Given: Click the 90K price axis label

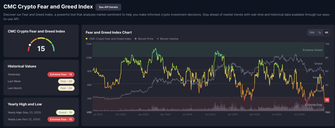Looking at the screenshot, I should click(89, 71).
